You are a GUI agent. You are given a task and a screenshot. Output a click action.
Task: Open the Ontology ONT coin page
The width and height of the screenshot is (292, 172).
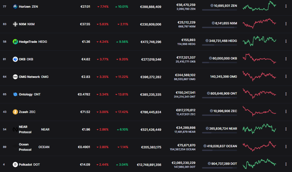tap(30, 94)
